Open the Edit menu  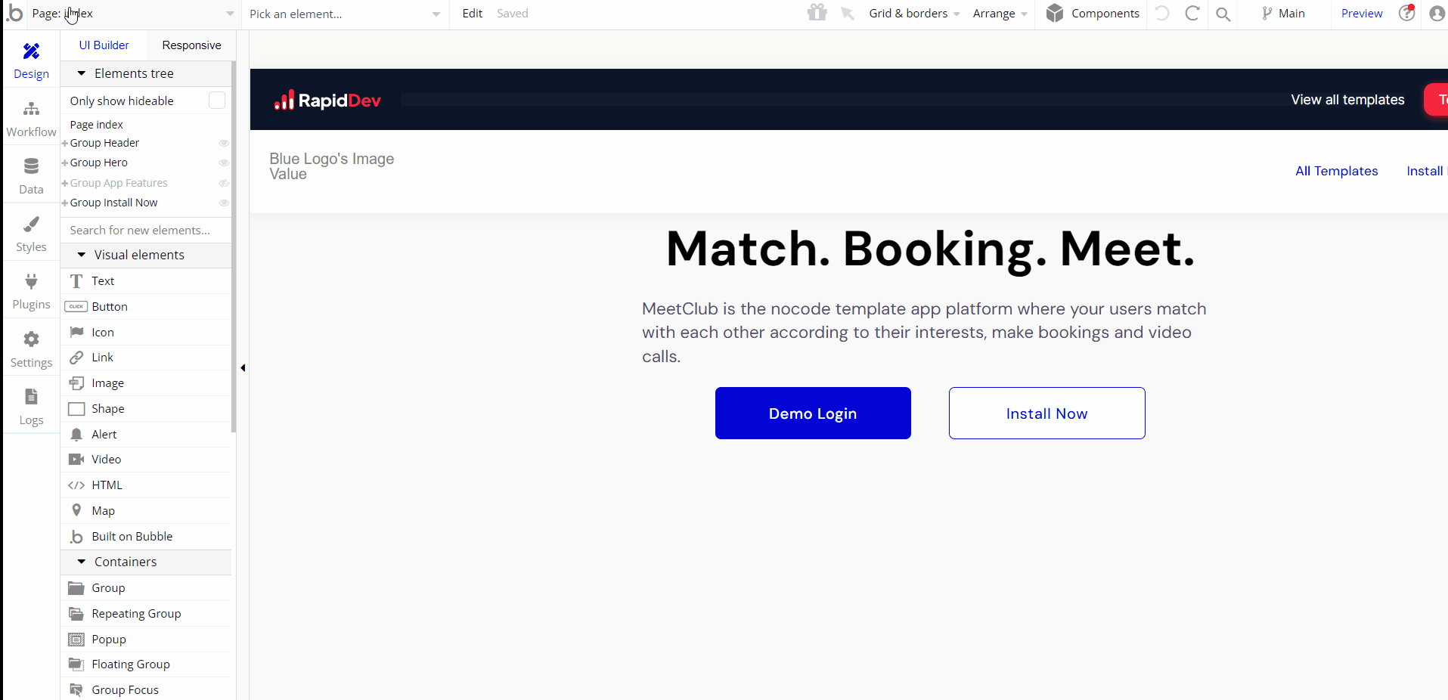tap(473, 14)
